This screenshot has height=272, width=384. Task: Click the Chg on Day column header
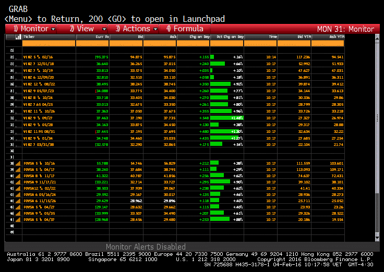tap(193, 37)
